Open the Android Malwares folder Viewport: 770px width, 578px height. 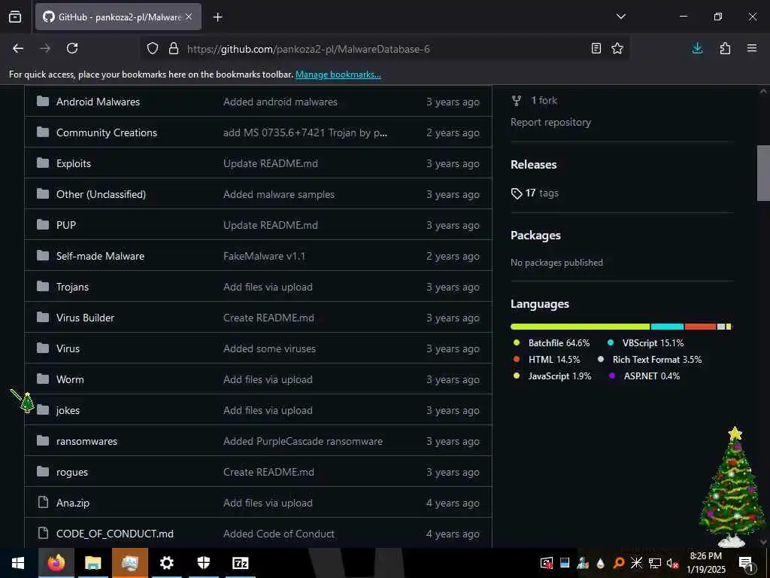click(x=98, y=102)
